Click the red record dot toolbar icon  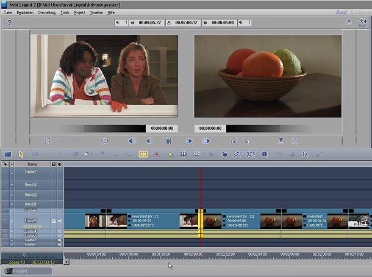tap(157, 154)
